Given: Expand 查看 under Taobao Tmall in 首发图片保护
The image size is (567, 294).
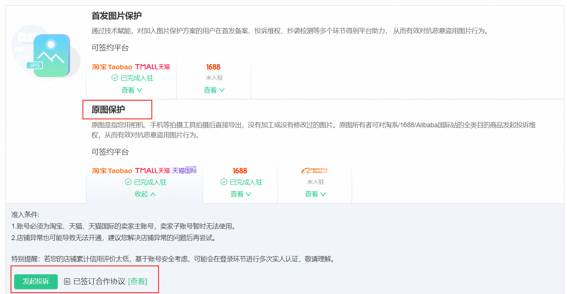Looking at the screenshot, I should [x=132, y=90].
